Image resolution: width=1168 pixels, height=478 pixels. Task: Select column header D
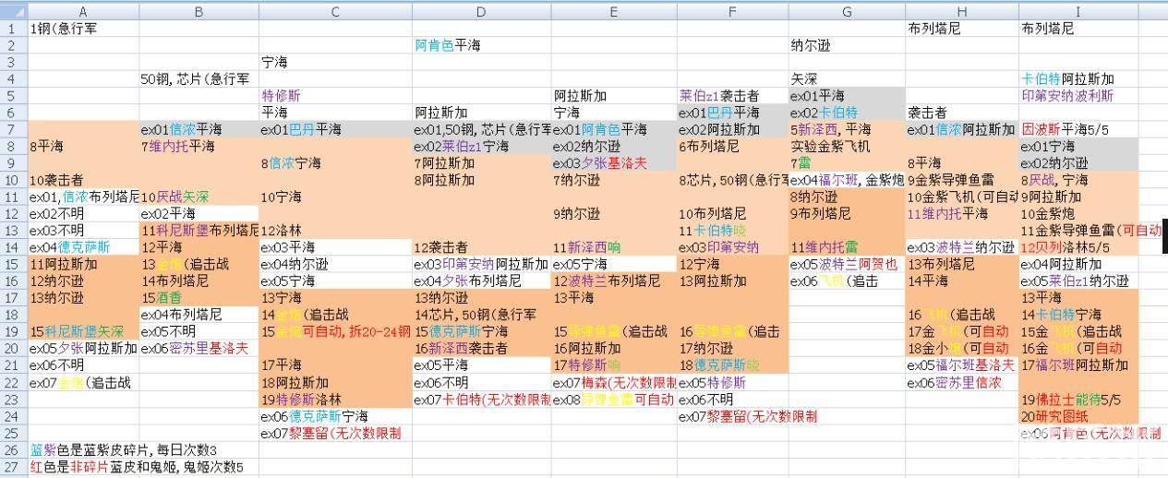(481, 11)
